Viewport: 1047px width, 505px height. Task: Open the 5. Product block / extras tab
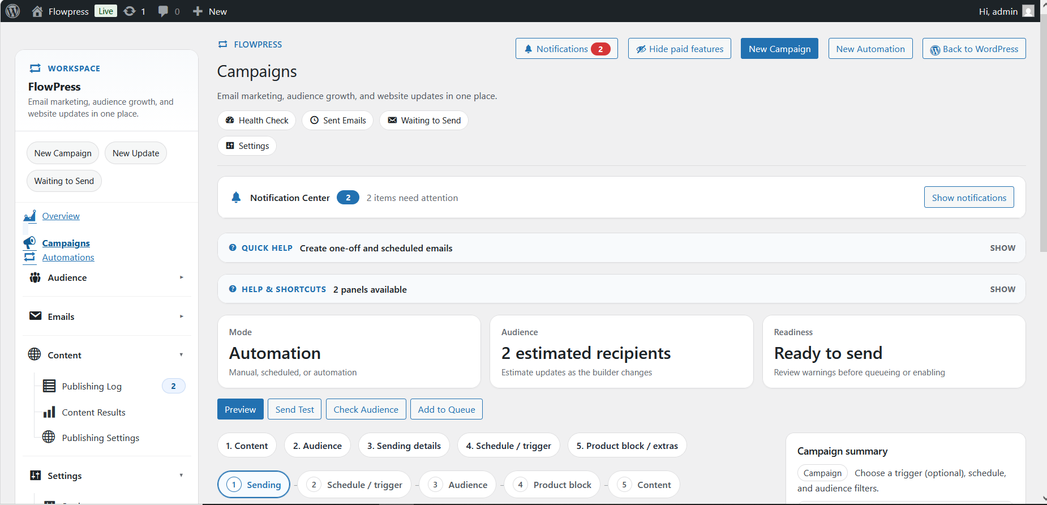point(627,446)
